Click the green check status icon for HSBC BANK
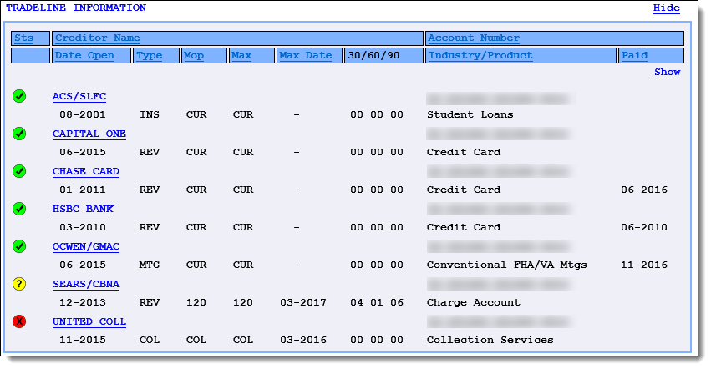This screenshot has height=369, width=711. pos(19,209)
